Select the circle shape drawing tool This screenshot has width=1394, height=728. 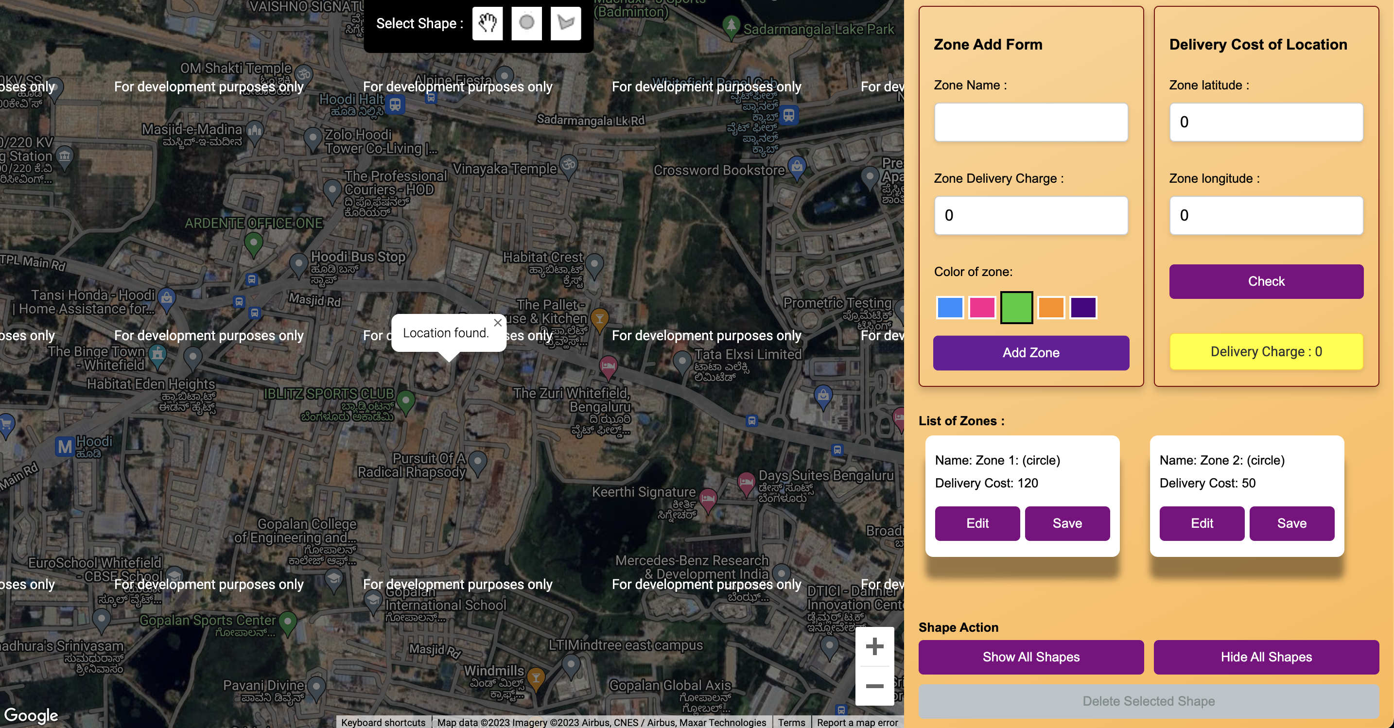click(x=526, y=23)
